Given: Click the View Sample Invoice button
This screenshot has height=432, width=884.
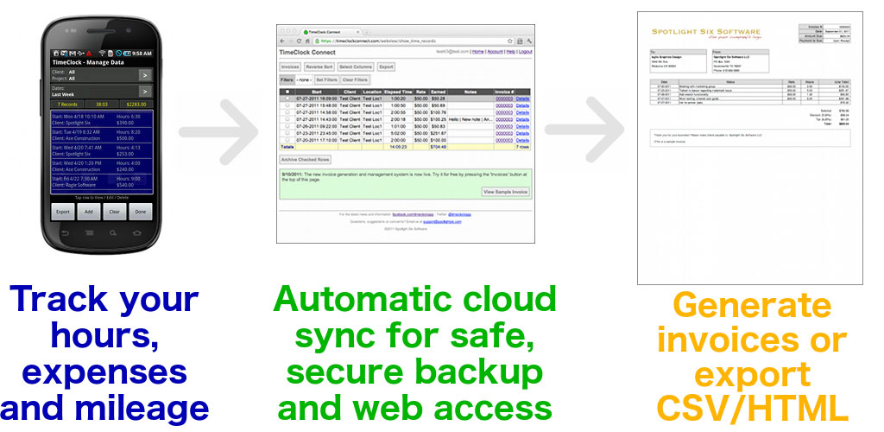Looking at the screenshot, I should (506, 192).
